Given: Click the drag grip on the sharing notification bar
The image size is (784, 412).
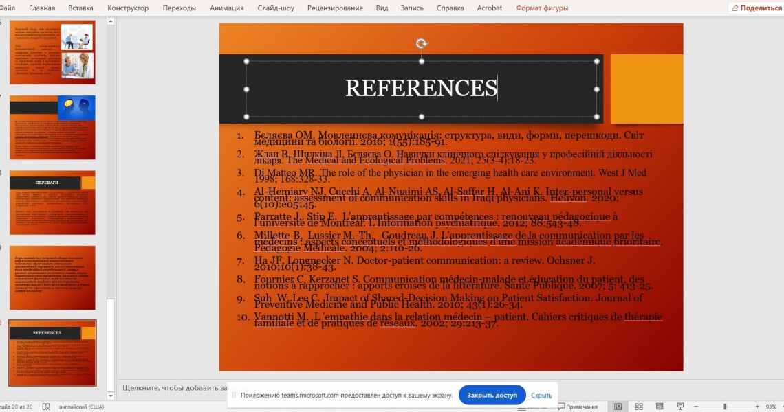Looking at the screenshot, I should pos(234,395).
